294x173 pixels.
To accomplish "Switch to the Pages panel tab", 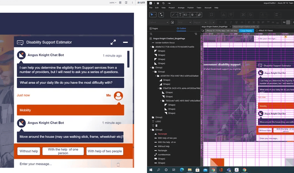I will [x=154, y=28].
